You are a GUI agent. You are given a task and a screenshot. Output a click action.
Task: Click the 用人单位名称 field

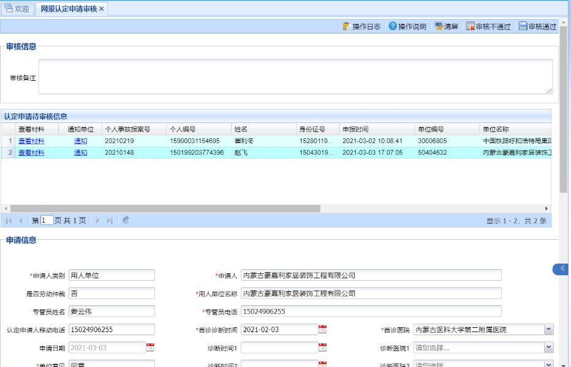tap(371, 293)
